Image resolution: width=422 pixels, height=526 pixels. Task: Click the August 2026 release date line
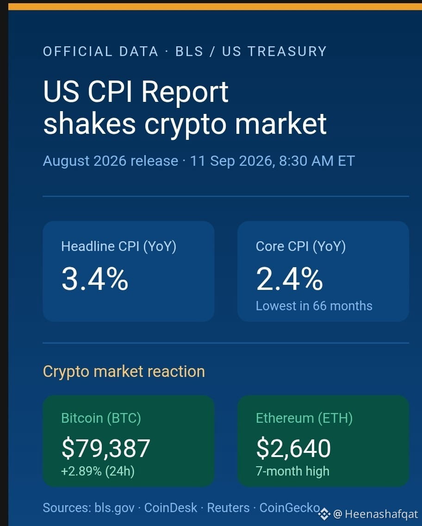click(x=199, y=161)
